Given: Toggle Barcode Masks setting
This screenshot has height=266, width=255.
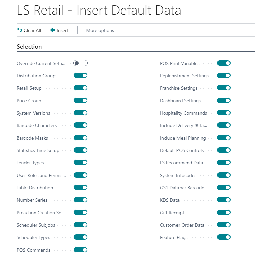Looking at the screenshot, I should (x=81, y=138).
